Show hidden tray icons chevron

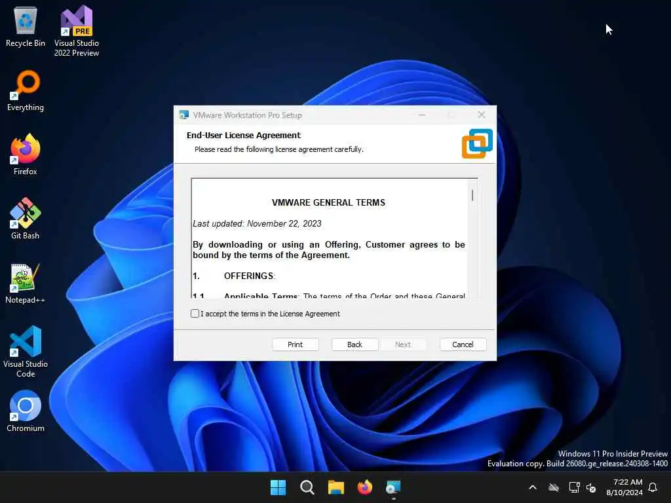click(x=533, y=487)
